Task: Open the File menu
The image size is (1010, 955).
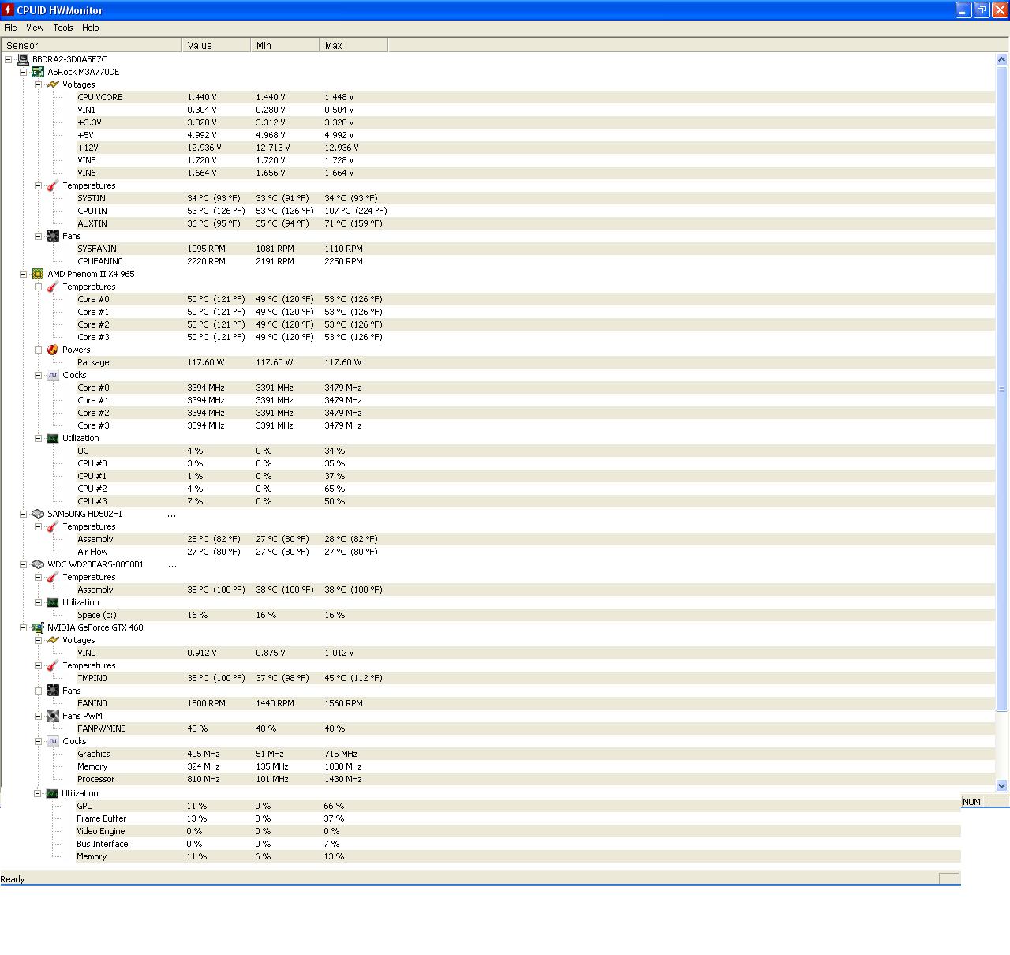Action: [10, 28]
